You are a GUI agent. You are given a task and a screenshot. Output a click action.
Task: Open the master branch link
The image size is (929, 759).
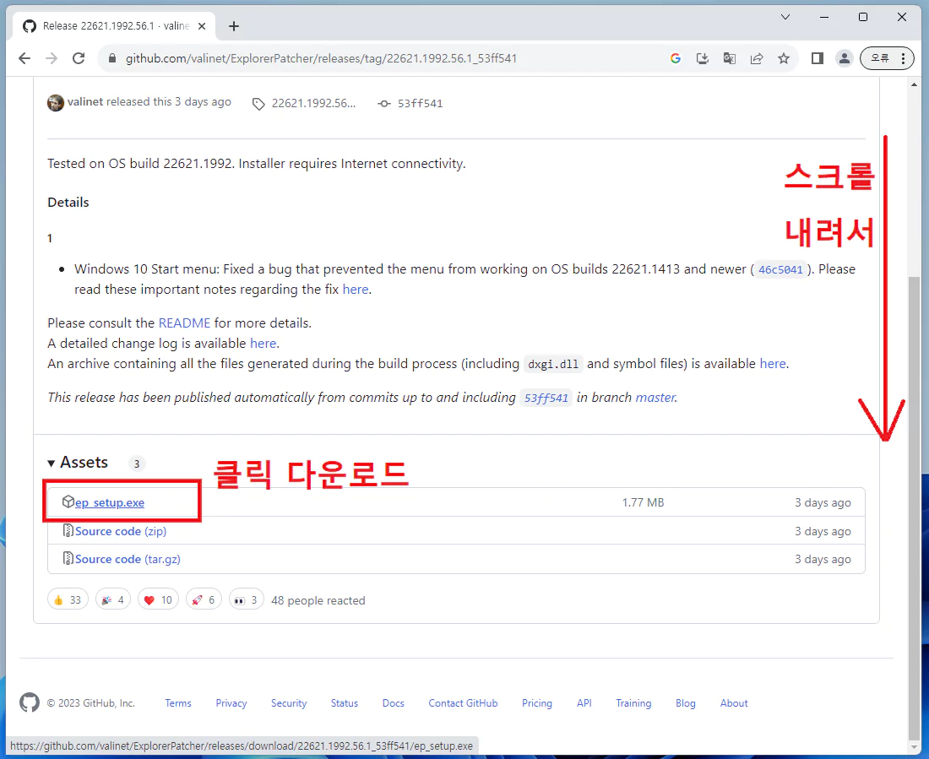point(655,397)
